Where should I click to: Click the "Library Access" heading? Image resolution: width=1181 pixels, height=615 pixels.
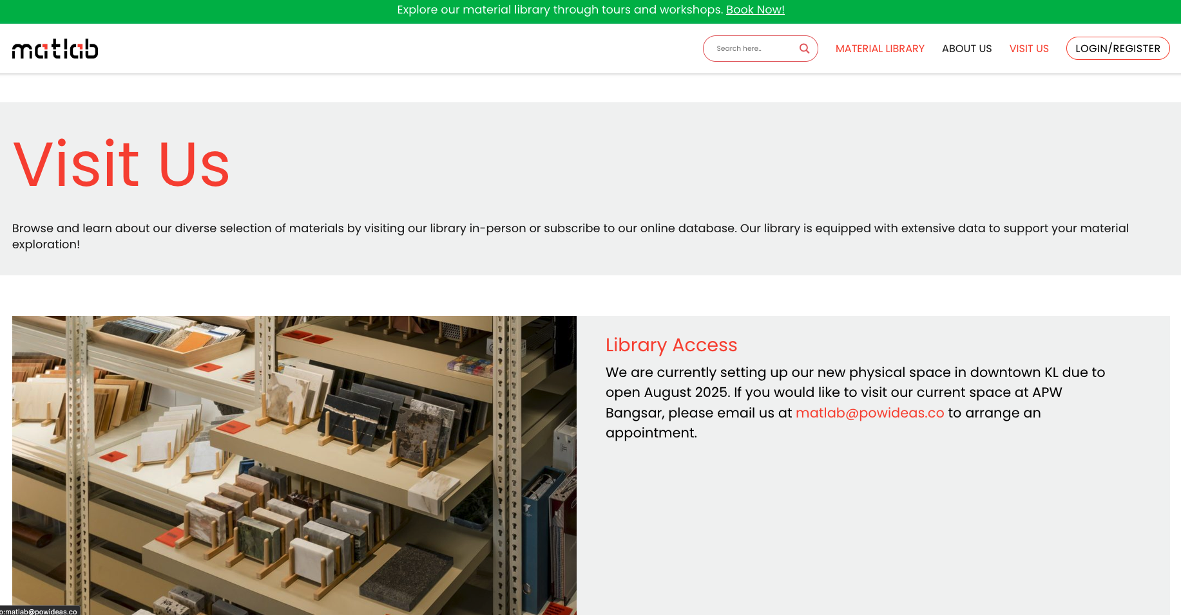pyautogui.click(x=671, y=345)
